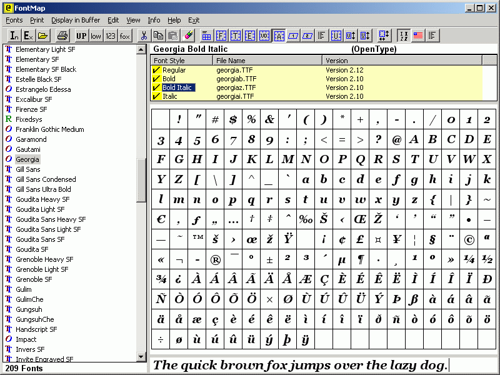Click the 123 numerals sample button

pyautogui.click(x=110, y=36)
